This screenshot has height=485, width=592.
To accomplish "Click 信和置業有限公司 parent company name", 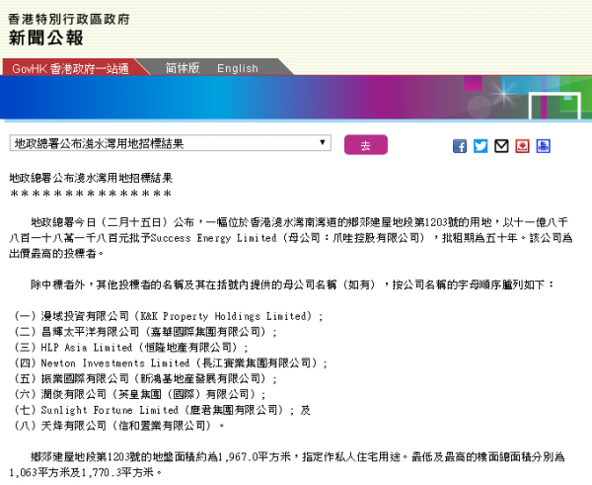I will (x=162, y=426).
